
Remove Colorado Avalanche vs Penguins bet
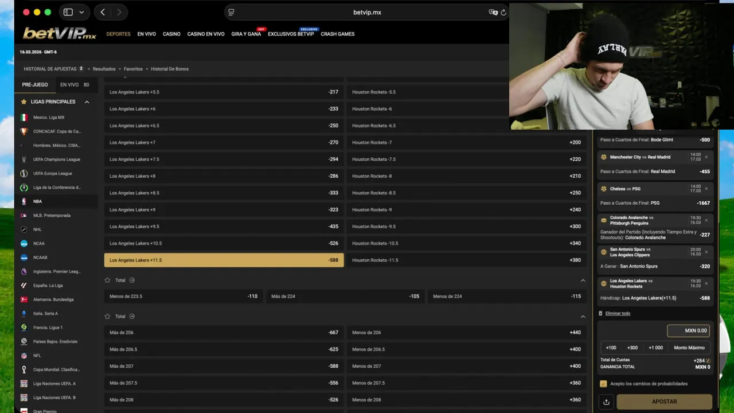[706, 220]
